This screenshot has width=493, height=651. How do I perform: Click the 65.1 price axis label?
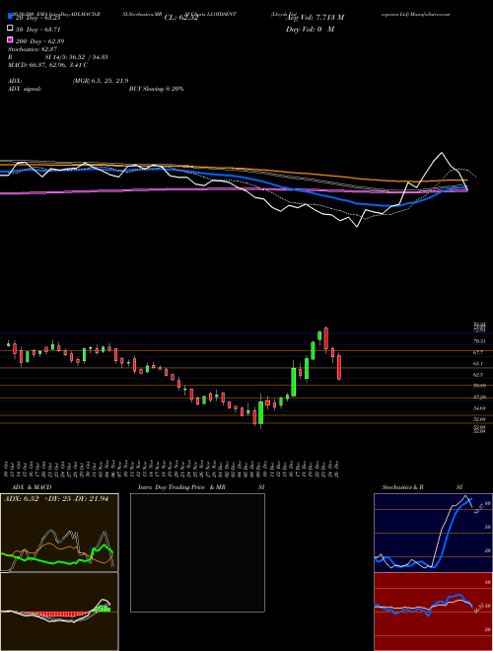478,363
